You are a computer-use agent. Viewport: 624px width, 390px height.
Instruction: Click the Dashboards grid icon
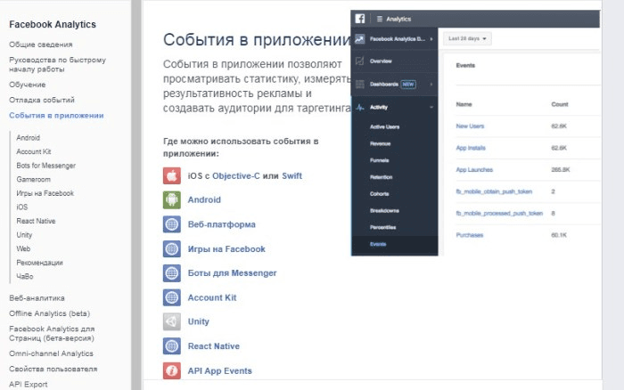360,84
